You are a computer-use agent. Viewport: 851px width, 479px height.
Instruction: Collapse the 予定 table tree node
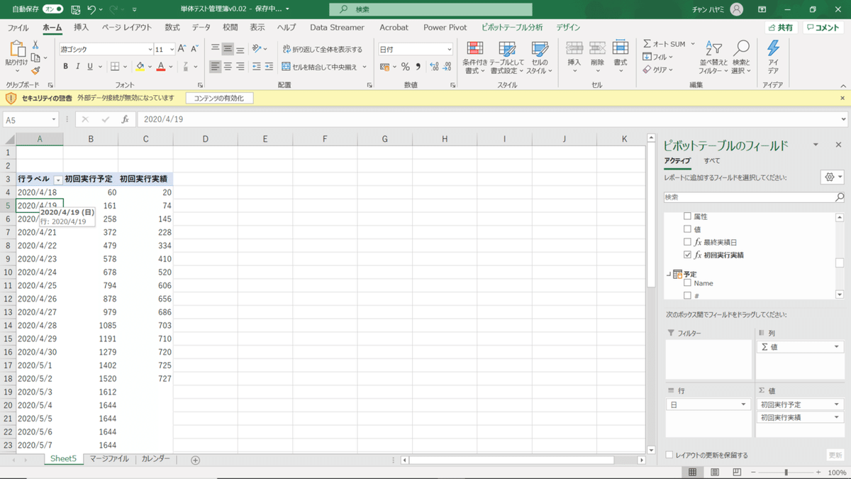click(x=668, y=274)
